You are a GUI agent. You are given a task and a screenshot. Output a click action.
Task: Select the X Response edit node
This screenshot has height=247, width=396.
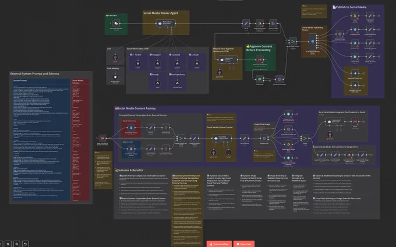370,16
